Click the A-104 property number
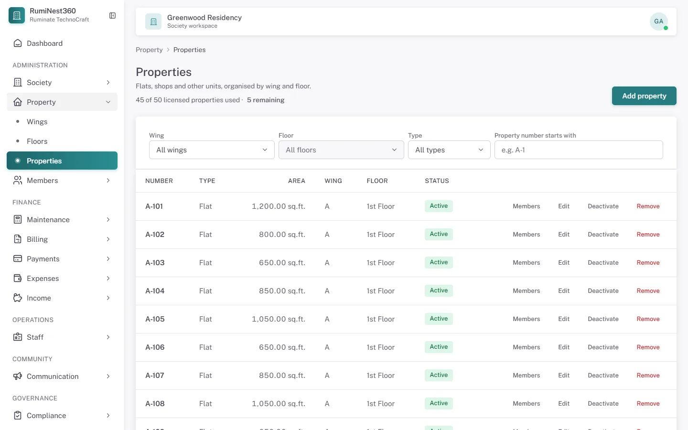This screenshot has width=688, height=430. click(155, 291)
